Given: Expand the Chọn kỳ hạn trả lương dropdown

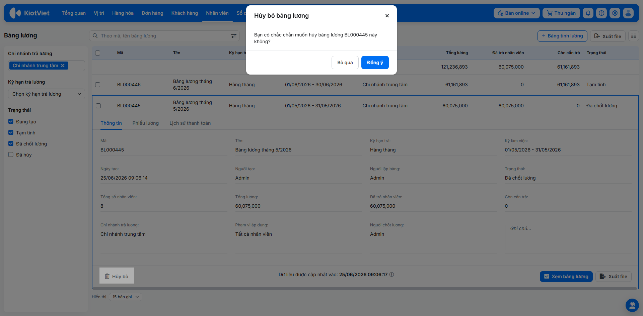Looking at the screenshot, I should tap(47, 94).
